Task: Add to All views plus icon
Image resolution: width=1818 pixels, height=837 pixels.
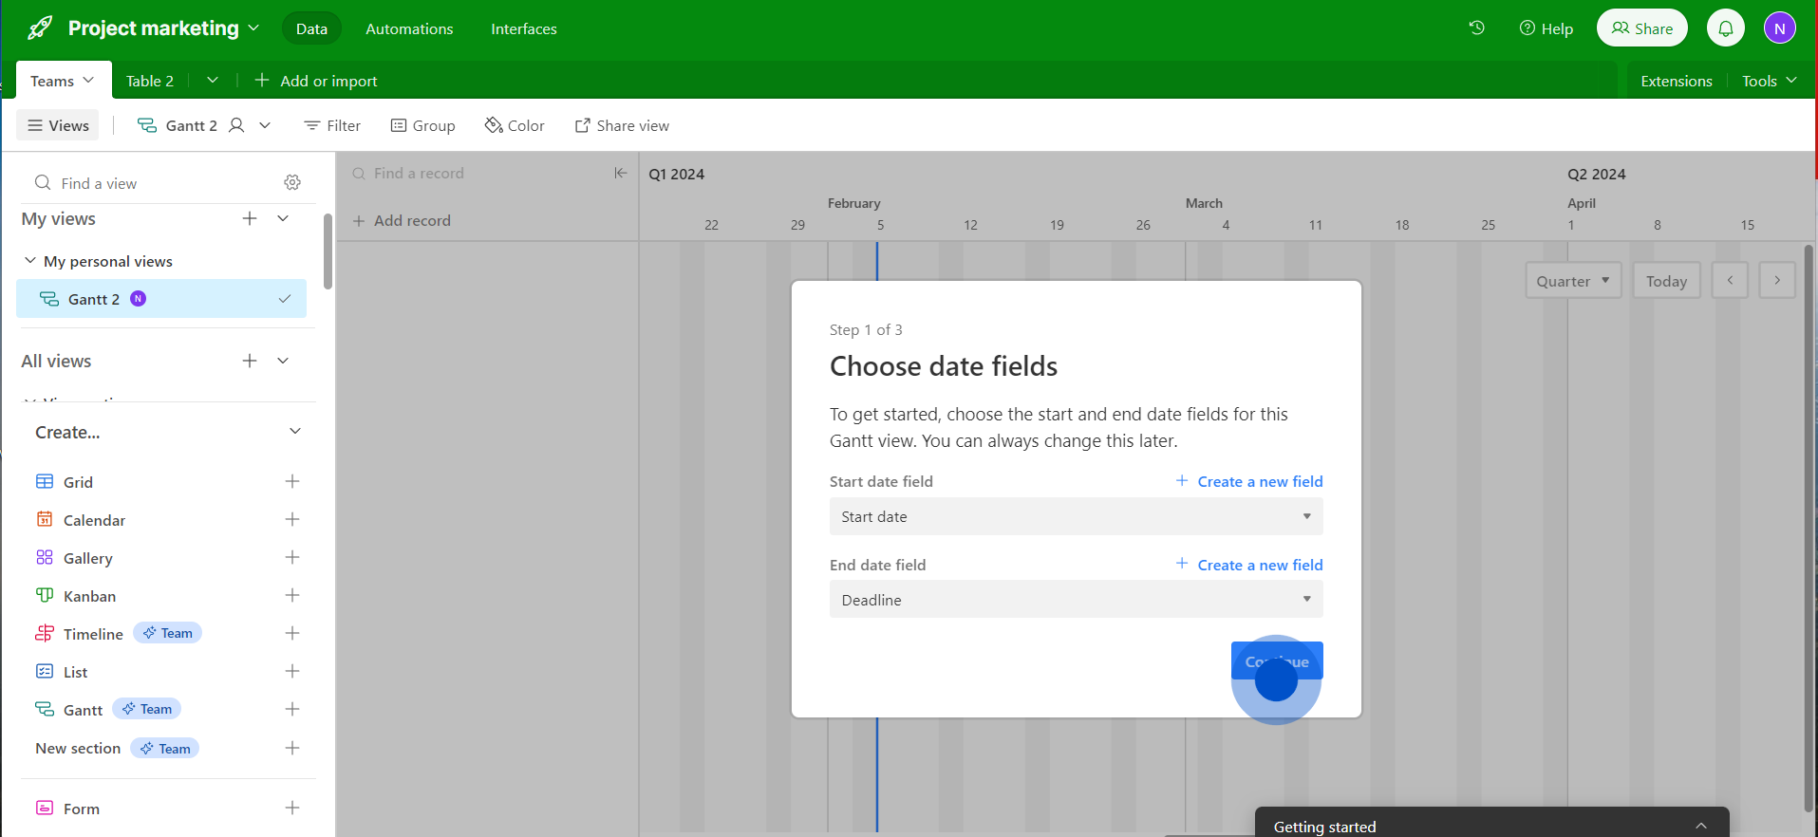Action: pos(250,361)
